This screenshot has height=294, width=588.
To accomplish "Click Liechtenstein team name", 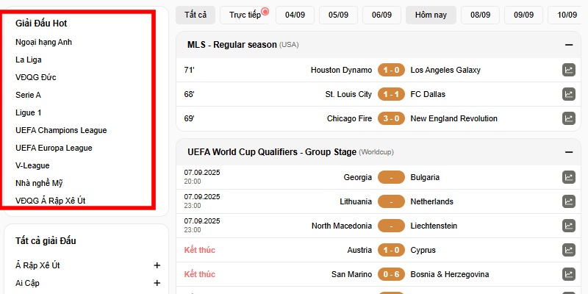I will (434, 226).
